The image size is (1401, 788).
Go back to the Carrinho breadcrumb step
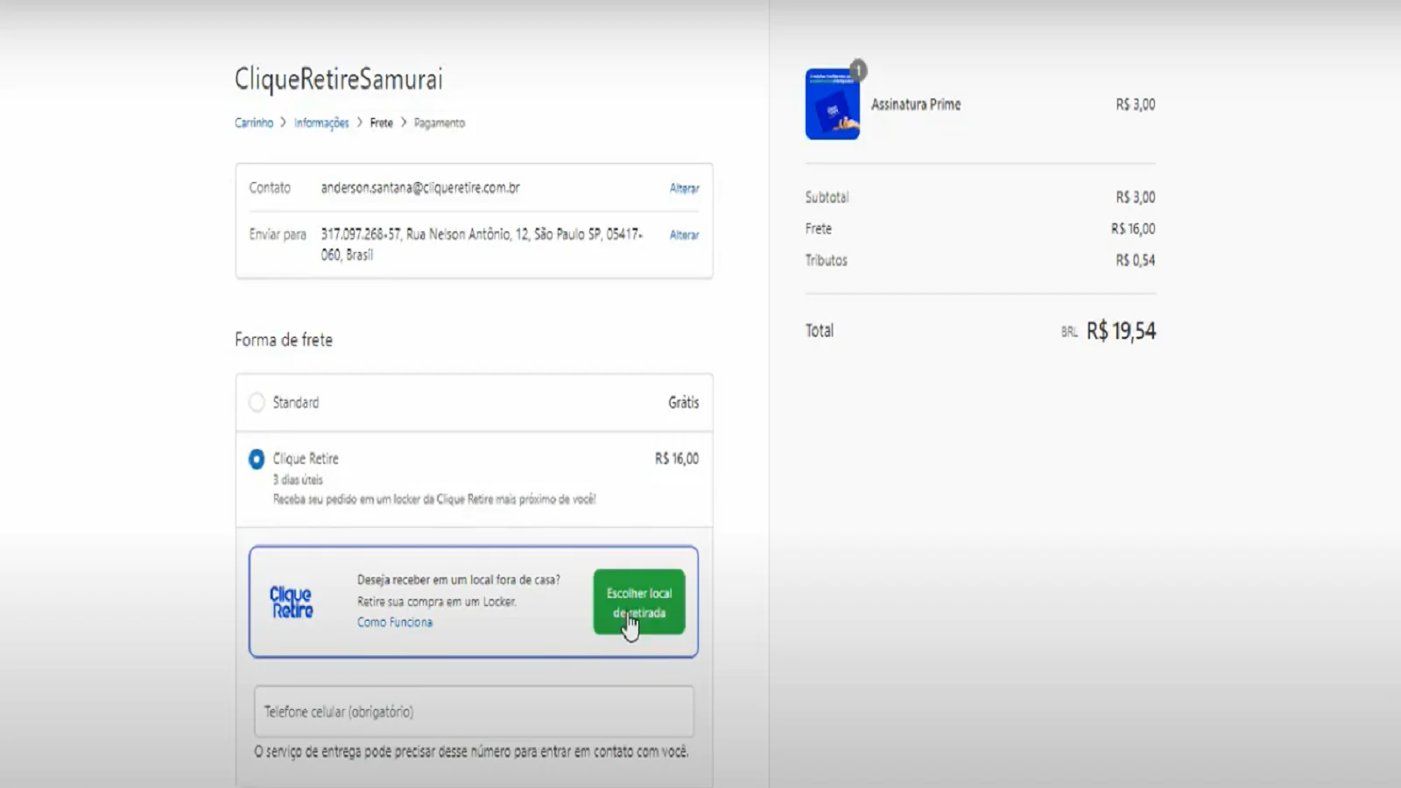[254, 123]
